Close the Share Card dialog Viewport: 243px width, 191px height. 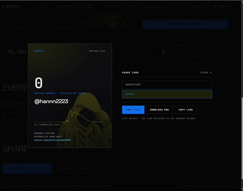click(x=206, y=73)
